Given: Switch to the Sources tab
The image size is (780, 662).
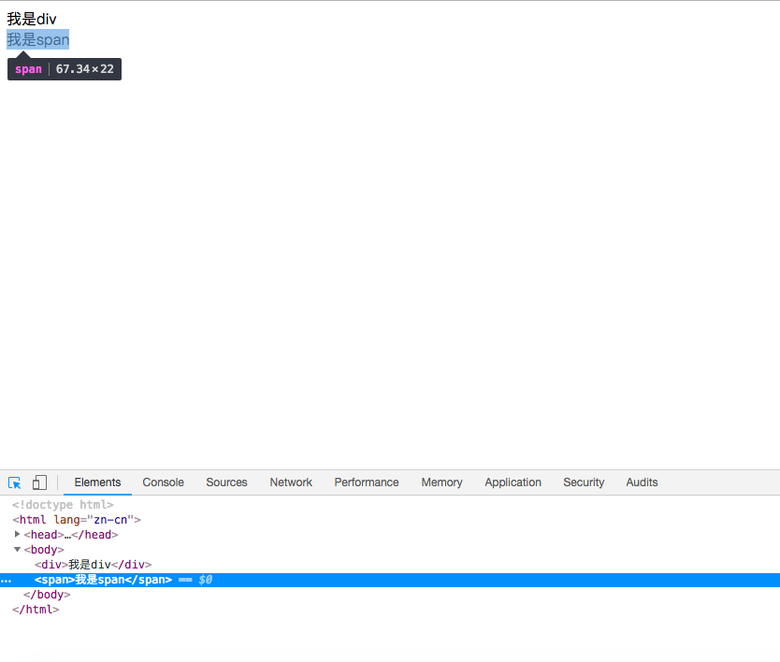Looking at the screenshot, I should point(226,482).
